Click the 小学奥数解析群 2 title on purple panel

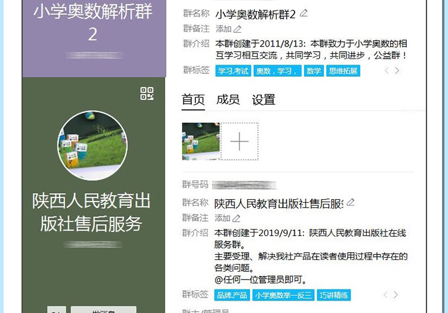tap(93, 23)
